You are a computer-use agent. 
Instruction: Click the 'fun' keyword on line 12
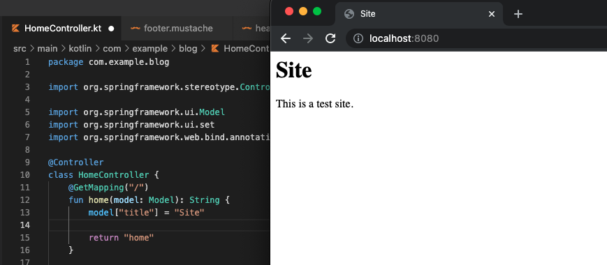76,200
